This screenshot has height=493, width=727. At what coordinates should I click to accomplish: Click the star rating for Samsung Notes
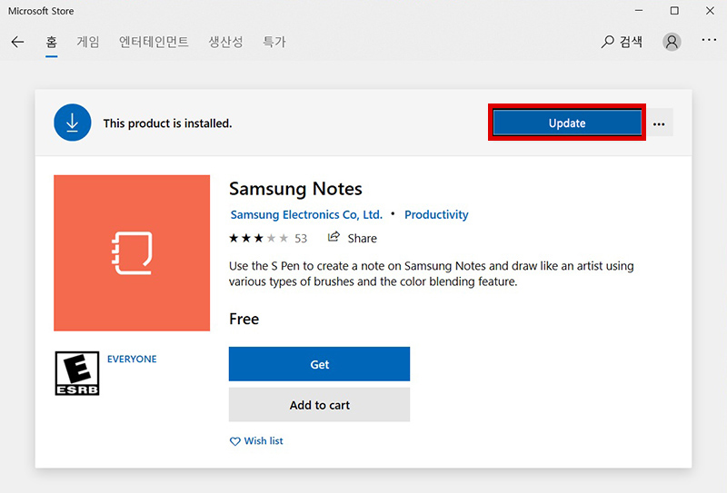[258, 238]
